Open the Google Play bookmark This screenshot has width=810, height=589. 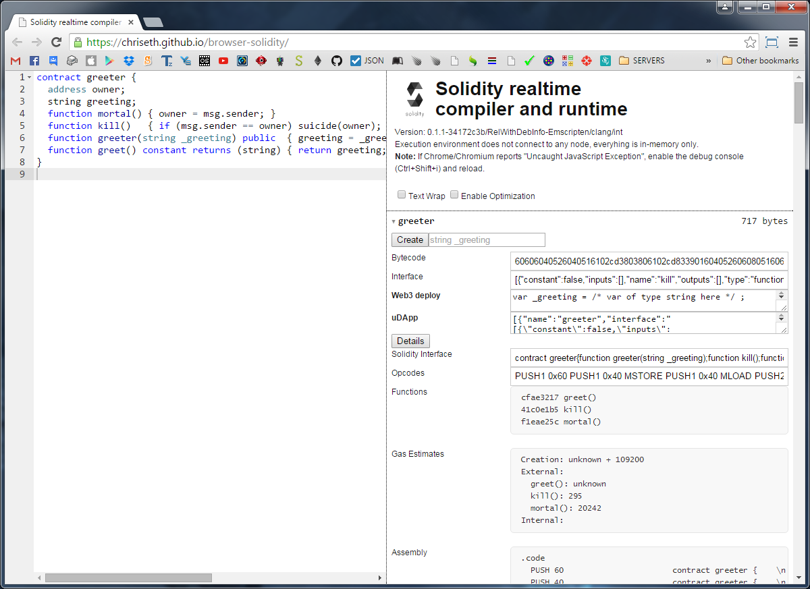pyautogui.click(x=109, y=61)
